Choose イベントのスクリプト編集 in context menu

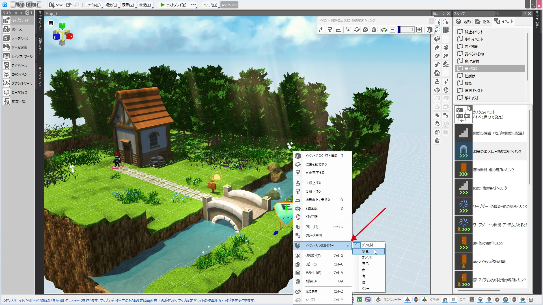[x=322, y=156]
